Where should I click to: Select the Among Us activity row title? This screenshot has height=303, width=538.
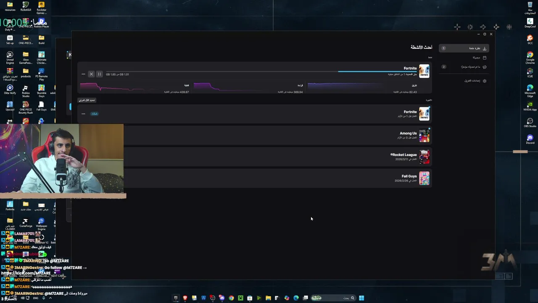point(408,133)
